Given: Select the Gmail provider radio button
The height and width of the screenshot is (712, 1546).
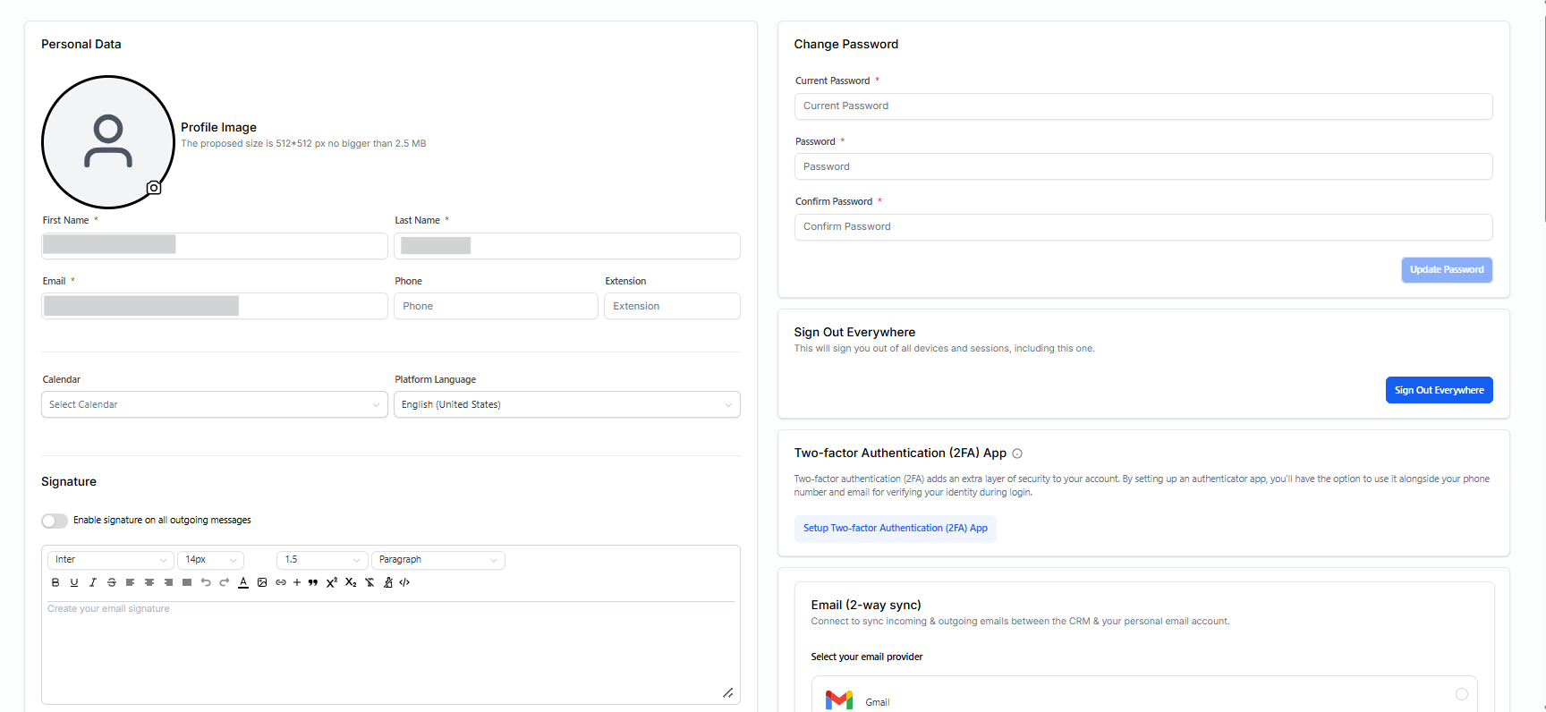Looking at the screenshot, I should coord(1461,694).
